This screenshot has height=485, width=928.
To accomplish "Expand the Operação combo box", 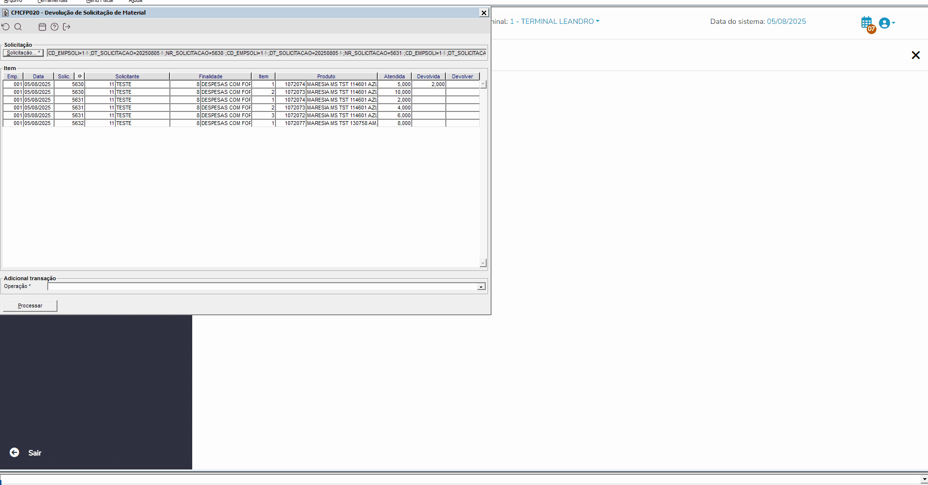I will [481, 287].
